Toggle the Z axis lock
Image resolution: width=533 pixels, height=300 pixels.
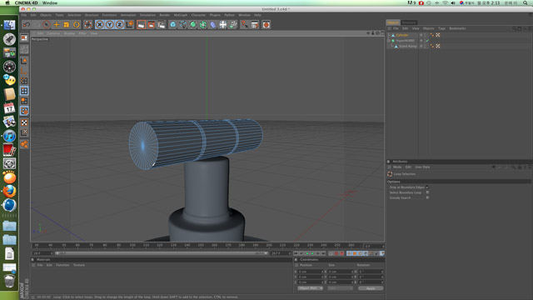tap(119, 24)
